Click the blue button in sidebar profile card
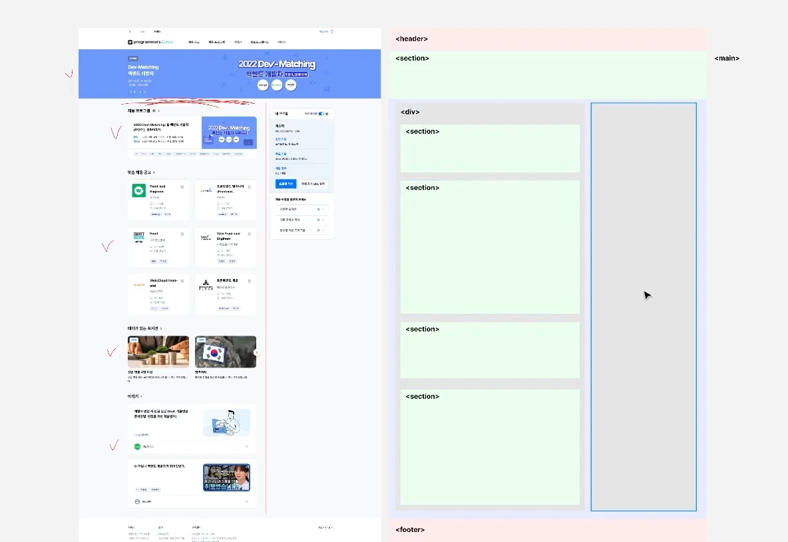The image size is (788, 542). point(286,184)
